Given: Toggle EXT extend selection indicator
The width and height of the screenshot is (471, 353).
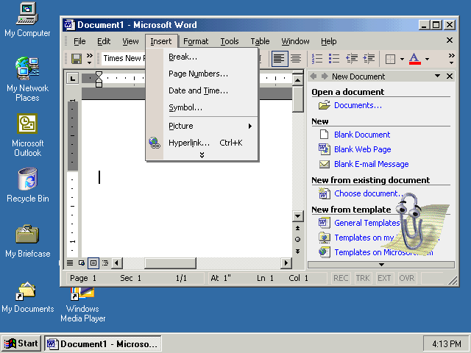Looking at the screenshot, I should (x=384, y=278).
